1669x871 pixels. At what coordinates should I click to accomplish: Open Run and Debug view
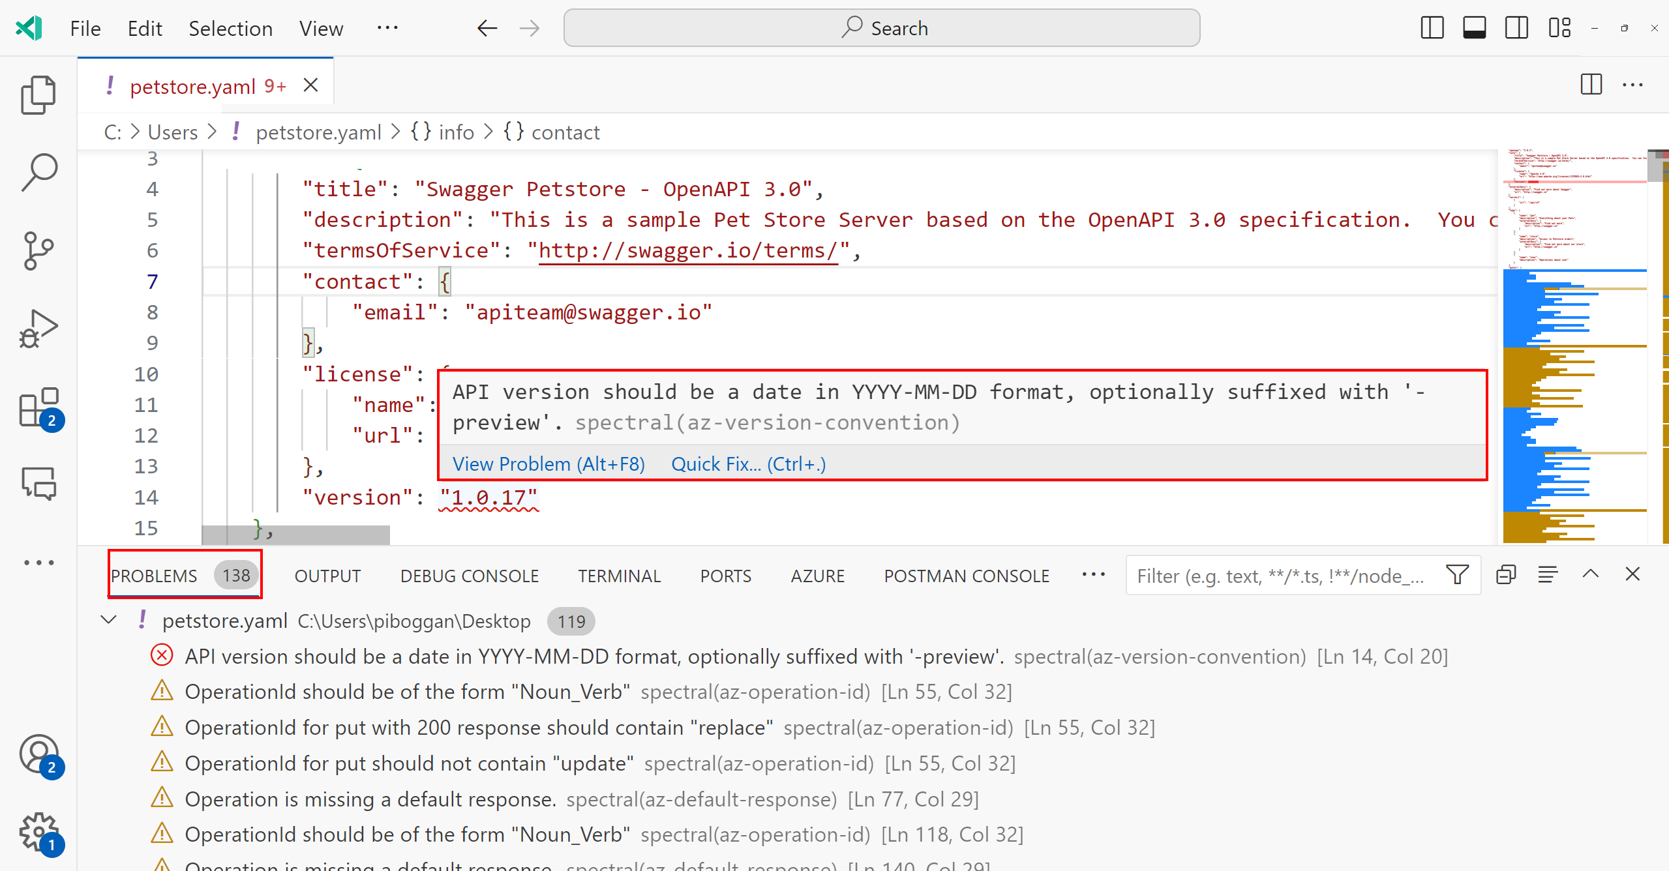38,329
